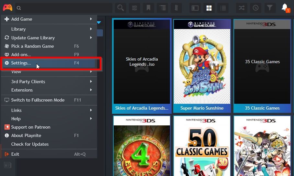Open the sort order icon
294x176 pixels.
tap(176, 8)
